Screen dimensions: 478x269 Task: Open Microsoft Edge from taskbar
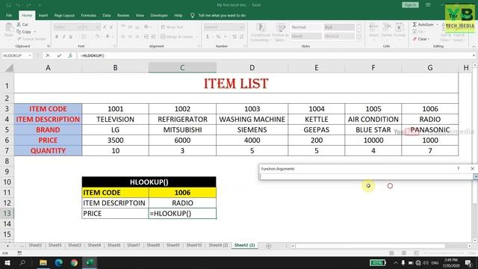click(58, 262)
